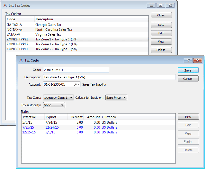Click the Delete button in List Tax Codes
The image size is (205, 169).
(161, 50)
